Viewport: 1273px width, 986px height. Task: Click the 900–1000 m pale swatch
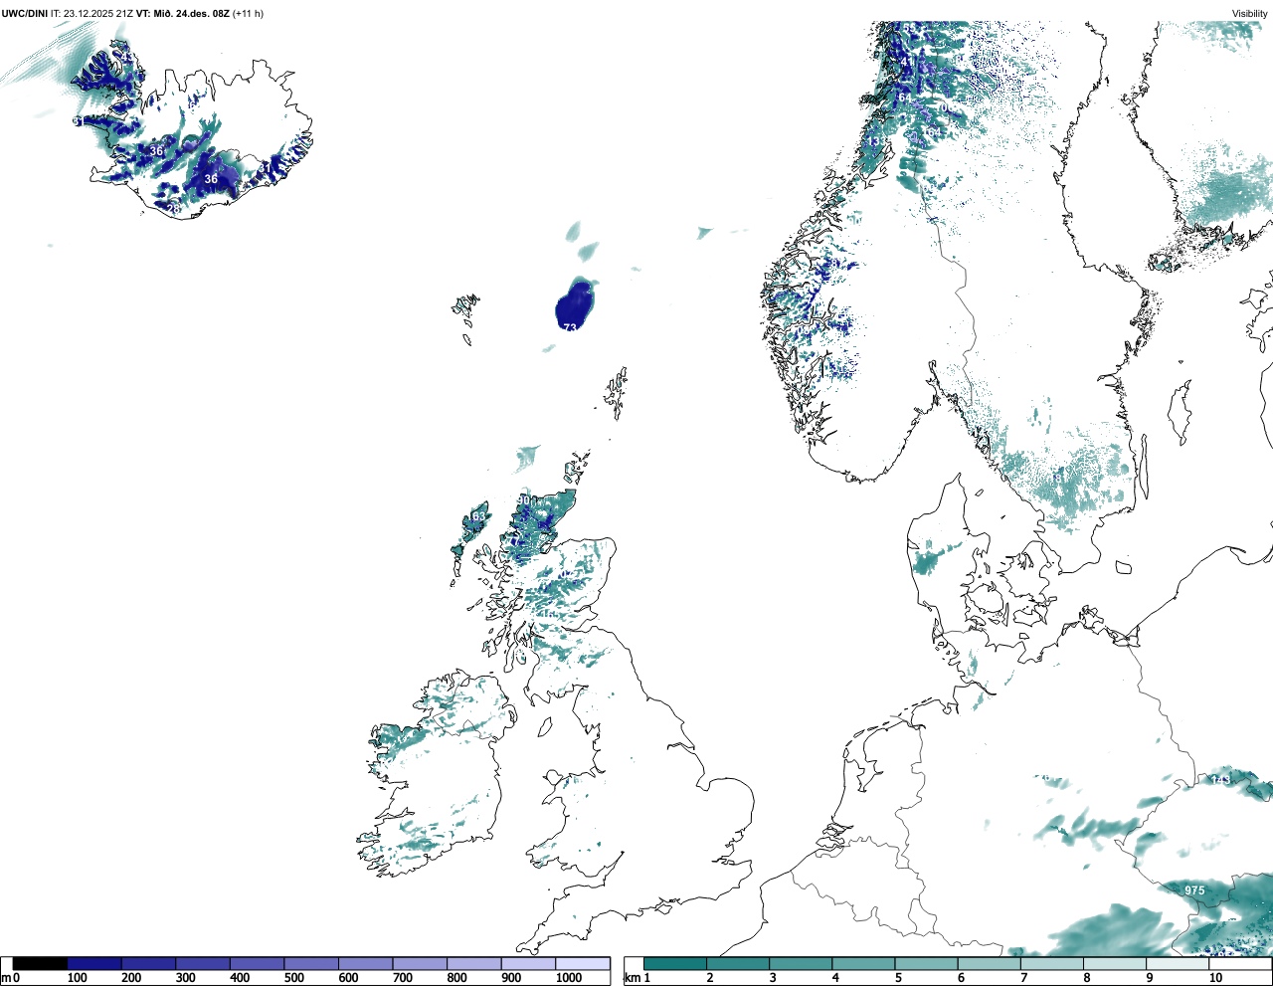[528, 963]
